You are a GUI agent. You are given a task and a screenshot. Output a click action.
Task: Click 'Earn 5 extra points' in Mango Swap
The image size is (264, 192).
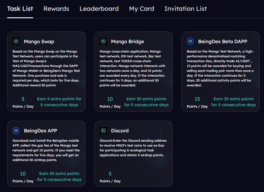[x=59, y=102]
